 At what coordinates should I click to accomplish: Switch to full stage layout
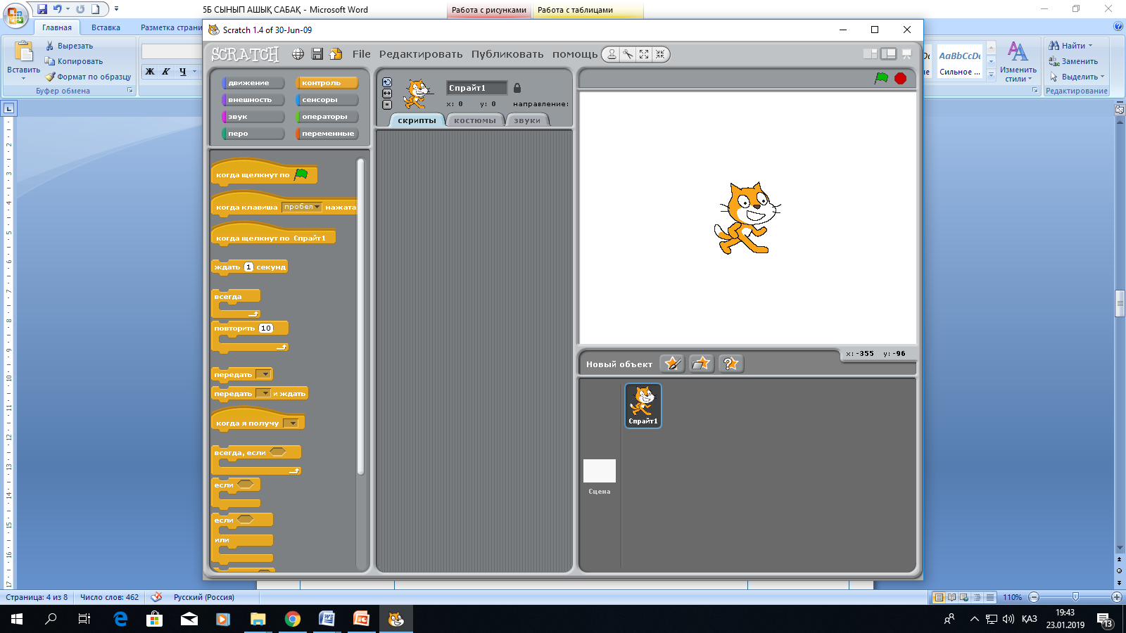(889, 53)
